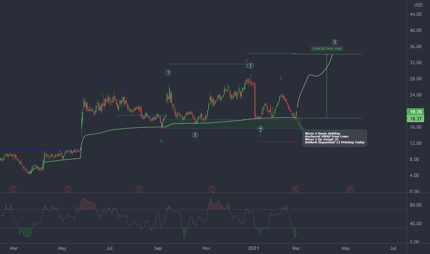Screen dimensions: 430x254
Task: Click the 80.00 oscillator axis label
Action: (415, 205)
